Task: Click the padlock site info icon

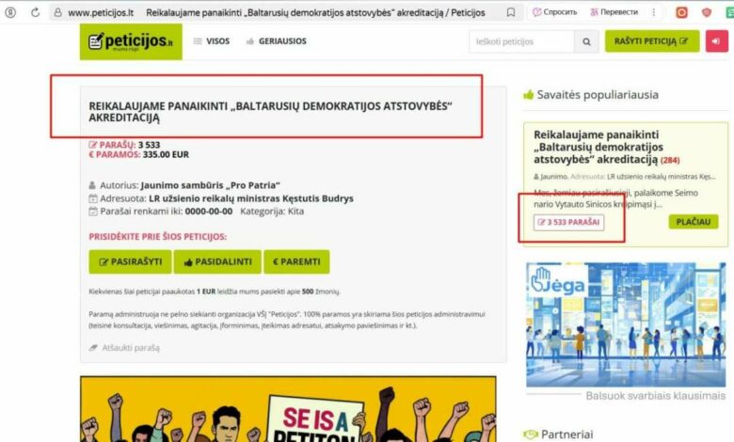Action: pyautogui.click(x=57, y=12)
